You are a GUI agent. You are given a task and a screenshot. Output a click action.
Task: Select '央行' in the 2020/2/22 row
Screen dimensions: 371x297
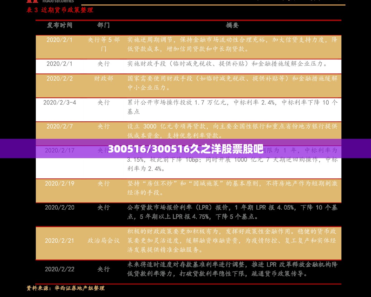tap(103, 269)
